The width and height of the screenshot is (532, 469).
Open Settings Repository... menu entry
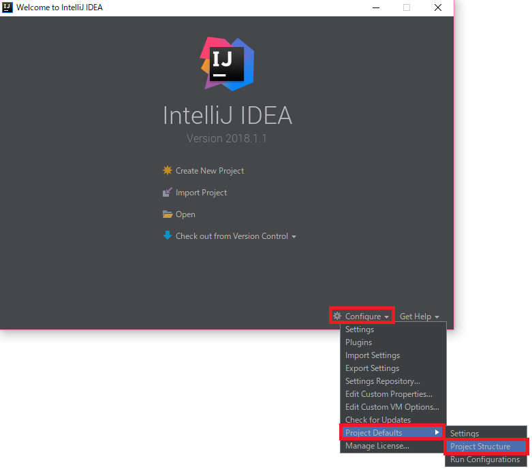click(x=393, y=381)
